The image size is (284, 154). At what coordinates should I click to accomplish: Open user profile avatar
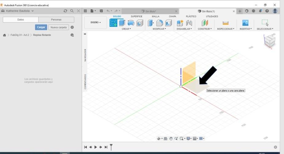(x=275, y=11)
